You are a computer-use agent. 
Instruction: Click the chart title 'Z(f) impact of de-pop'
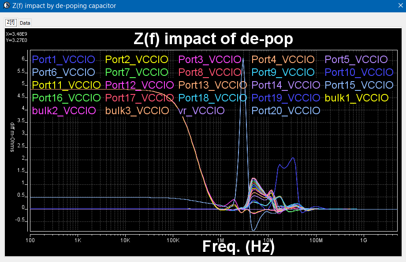tap(213, 39)
